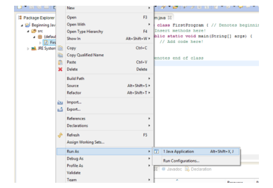This screenshot has width=273, height=188.
Task: Collapse the Beginning Java project node
Action: [22, 26]
